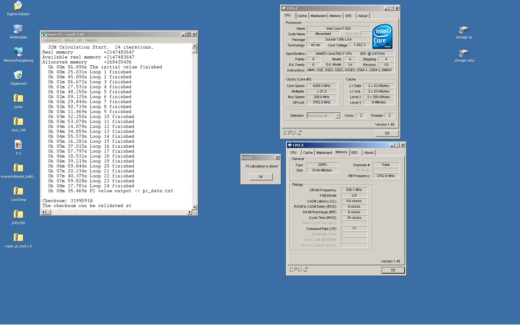The height and width of the screenshot is (325, 520).
Task: Expand the Processor #1 selection dropdown
Action: (x=337, y=116)
